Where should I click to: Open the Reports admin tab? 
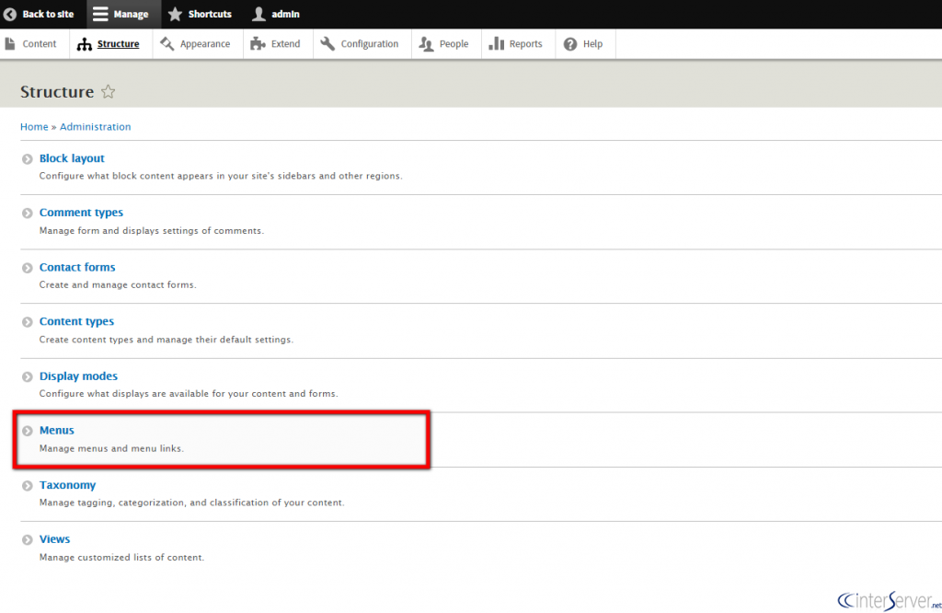[519, 44]
